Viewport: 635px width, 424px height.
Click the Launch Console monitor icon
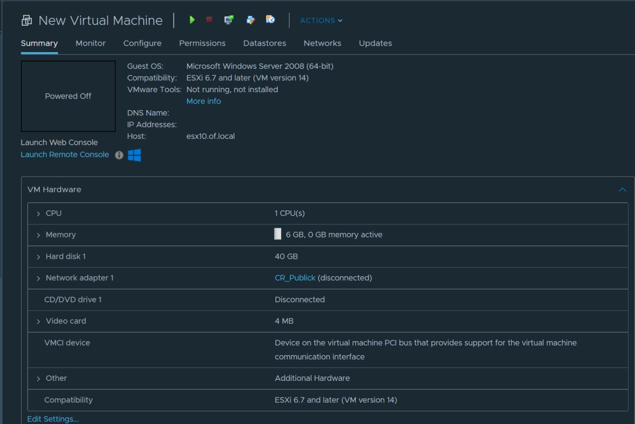pyautogui.click(x=229, y=20)
